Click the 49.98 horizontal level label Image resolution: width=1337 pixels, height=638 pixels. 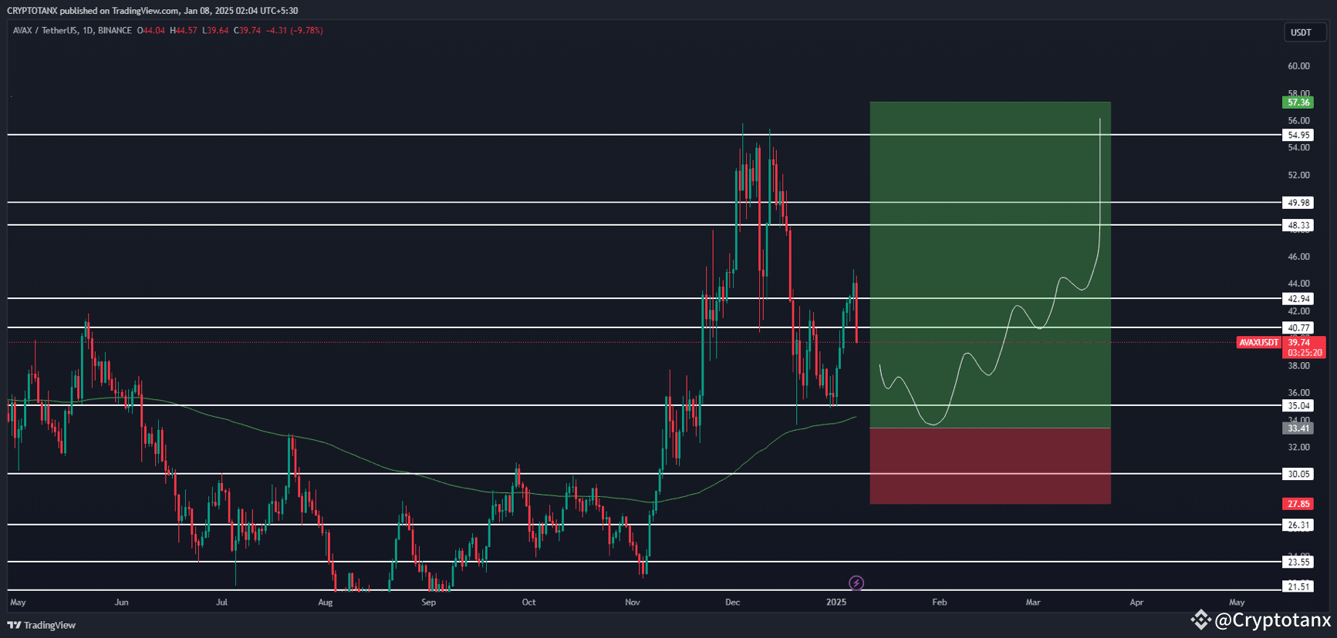coord(1298,203)
